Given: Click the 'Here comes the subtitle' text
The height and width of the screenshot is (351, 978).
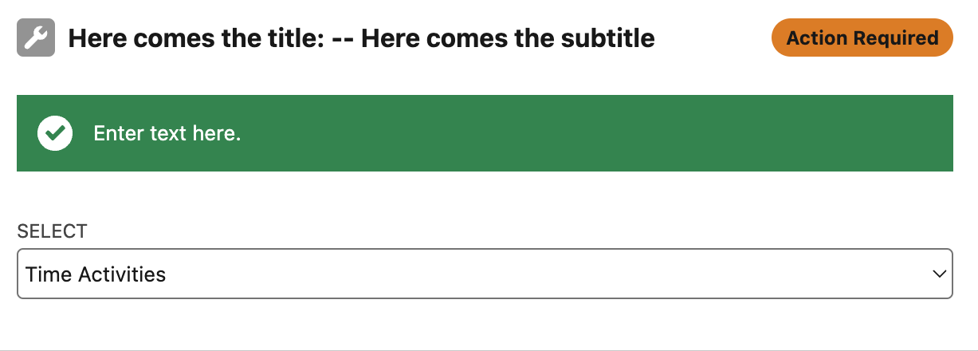Looking at the screenshot, I should coord(508,38).
